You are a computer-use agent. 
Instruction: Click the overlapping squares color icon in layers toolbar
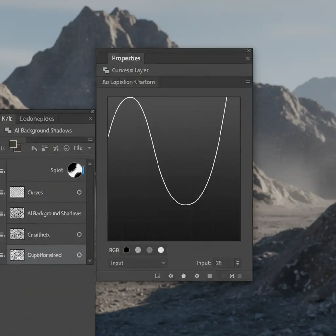[x=15, y=146]
